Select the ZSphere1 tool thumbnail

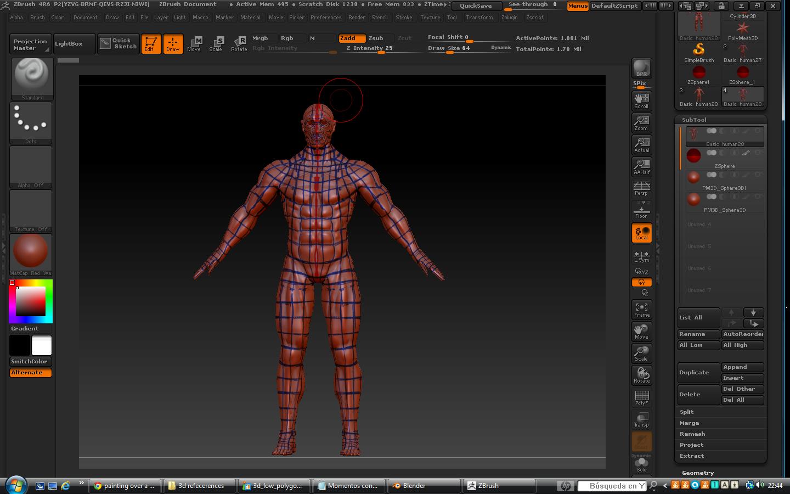[699, 75]
